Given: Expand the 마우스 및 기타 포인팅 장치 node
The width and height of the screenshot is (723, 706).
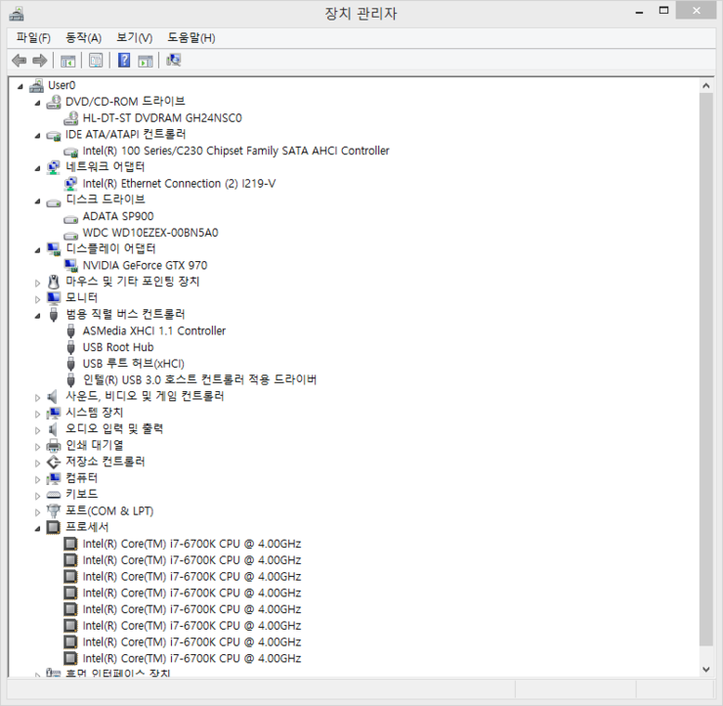Looking at the screenshot, I should [37, 283].
